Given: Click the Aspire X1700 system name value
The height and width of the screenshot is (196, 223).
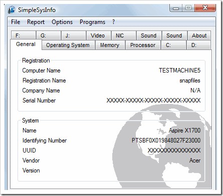Looking at the screenshot, I should coord(184,130).
